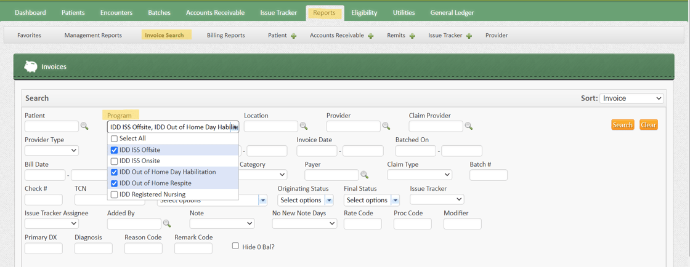
Task: Open the Provider submenu item
Action: 497,35
